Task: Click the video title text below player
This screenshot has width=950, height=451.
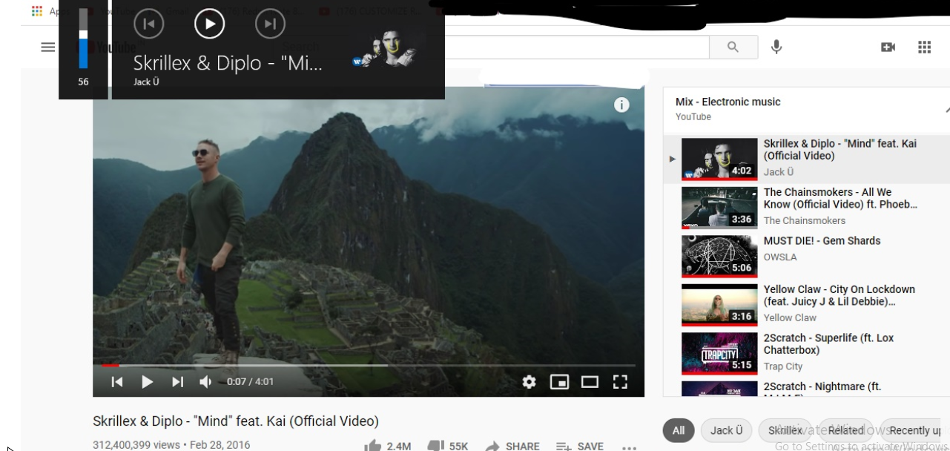Action: (x=236, y=421)
